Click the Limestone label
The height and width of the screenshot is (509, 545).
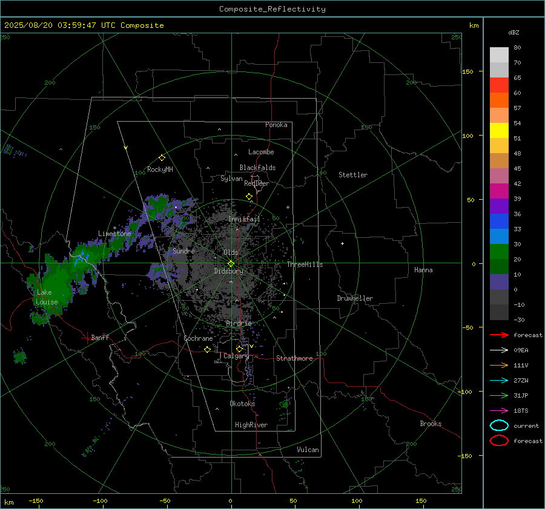(x=114, y=234)
